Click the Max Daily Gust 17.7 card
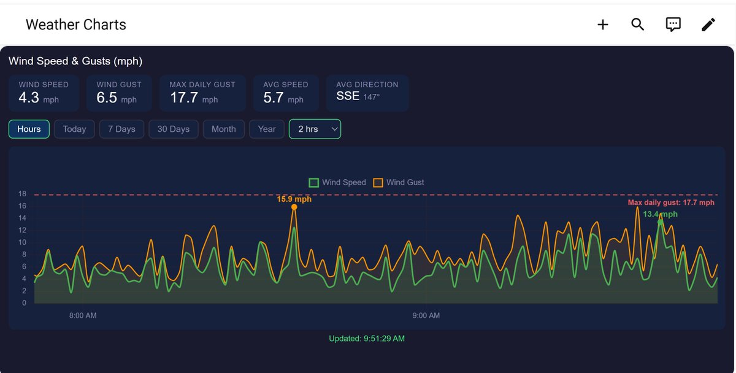Screen dimensions: 736x373 (x=202, y=93)
